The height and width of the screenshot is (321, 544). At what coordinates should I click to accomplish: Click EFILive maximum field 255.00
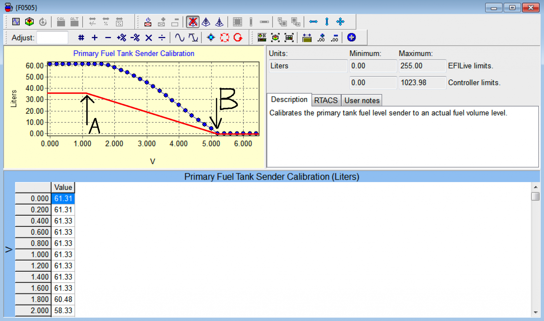(x=422, y=66)
